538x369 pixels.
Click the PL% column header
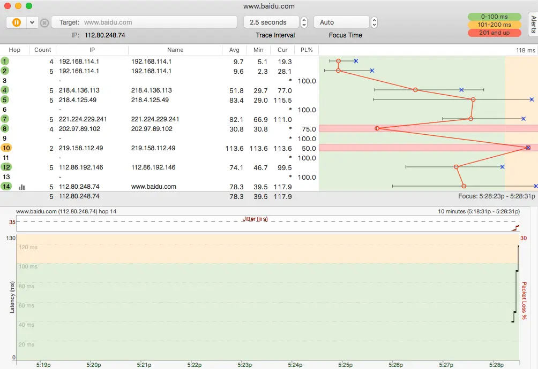coord(307,50)
